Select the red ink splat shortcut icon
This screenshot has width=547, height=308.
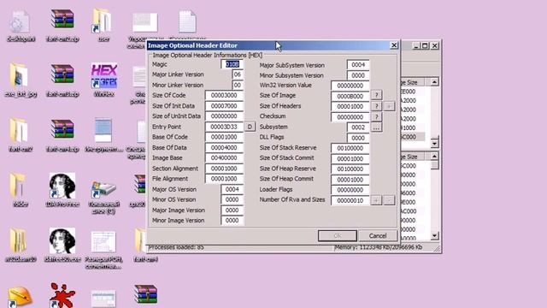(x=62, y=295)
